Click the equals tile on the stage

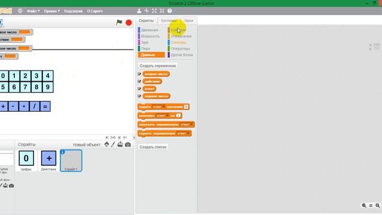pyautogui.click(x=45, y=106)
